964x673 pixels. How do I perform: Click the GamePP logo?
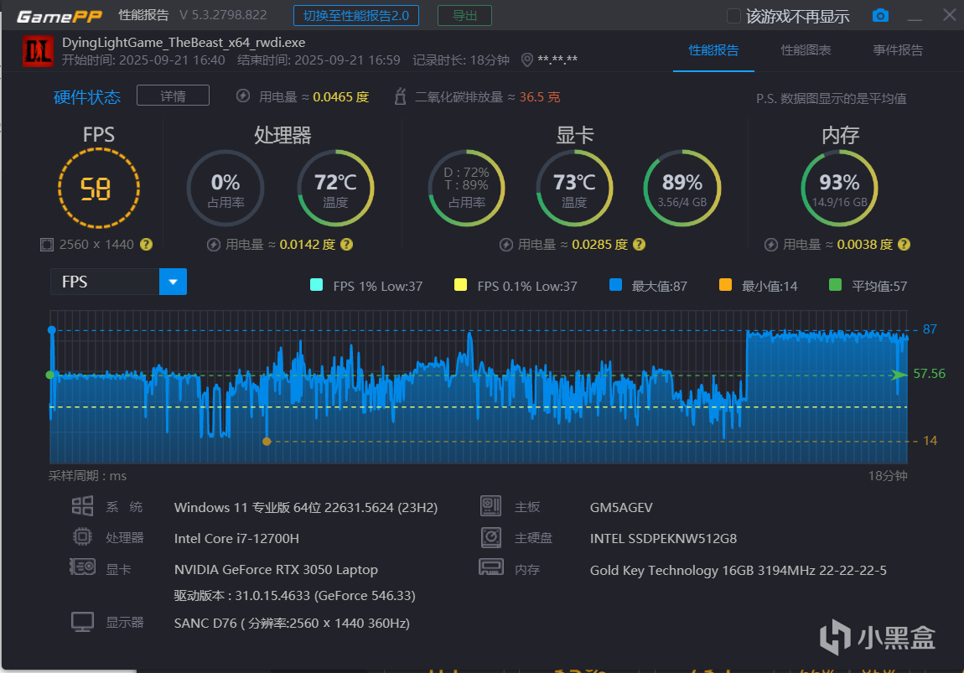[59, 16]
